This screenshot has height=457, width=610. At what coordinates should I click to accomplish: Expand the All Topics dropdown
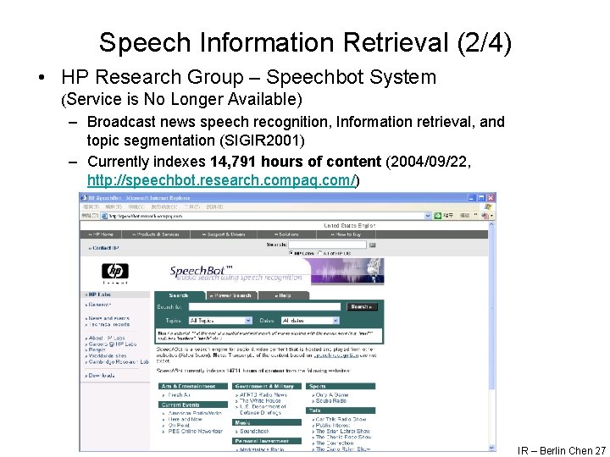[248, 321]
